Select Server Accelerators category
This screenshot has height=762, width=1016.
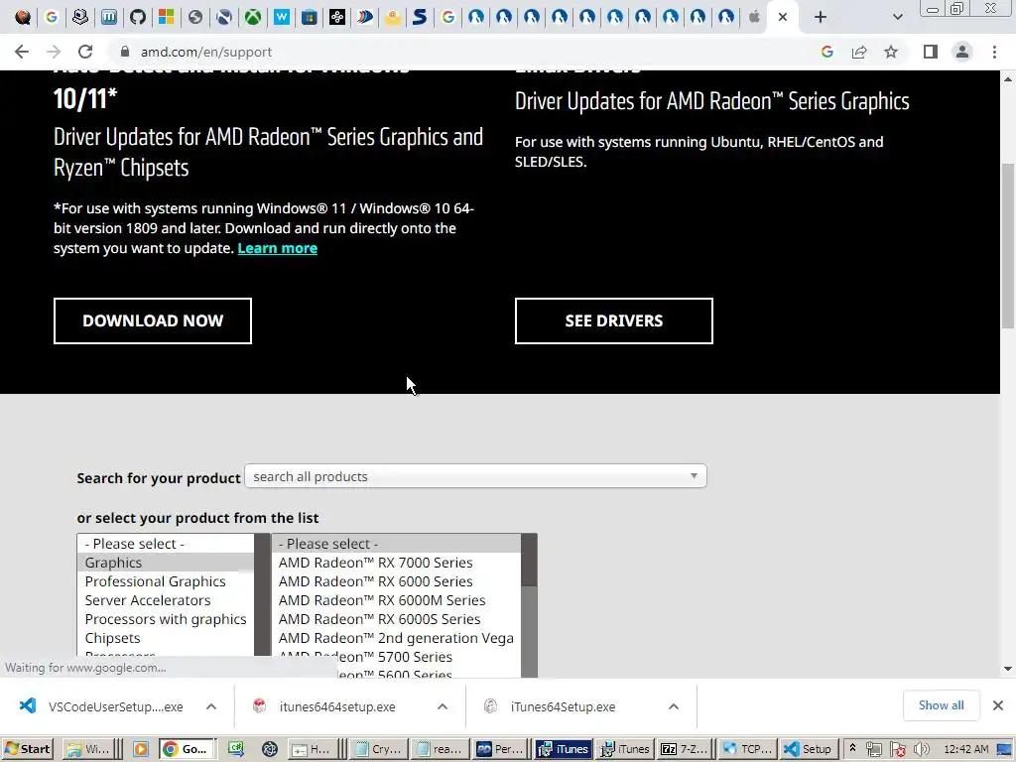(166, 600)
